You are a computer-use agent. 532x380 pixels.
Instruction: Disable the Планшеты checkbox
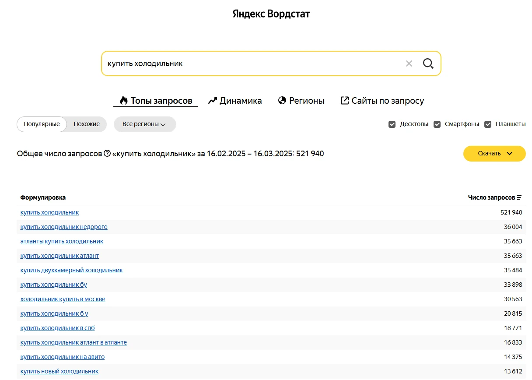point(488,124)
